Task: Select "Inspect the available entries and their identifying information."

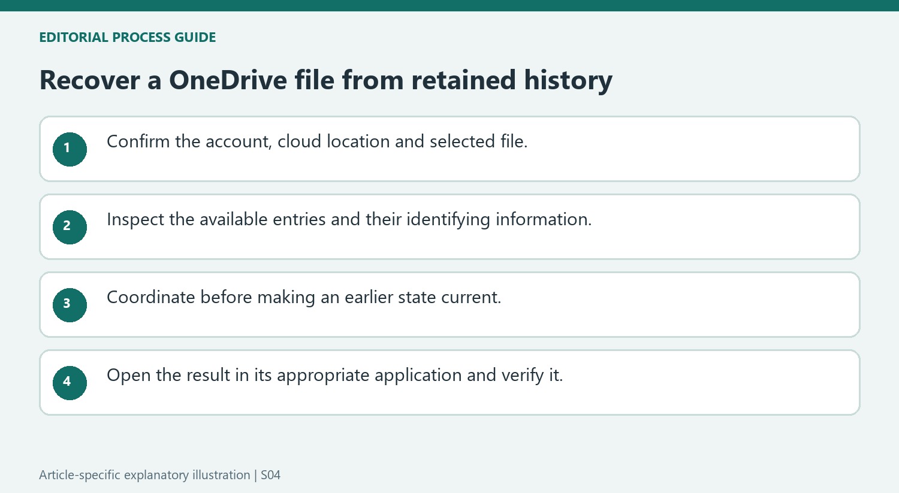Action: pyautogui.click(x=349, y=220)
